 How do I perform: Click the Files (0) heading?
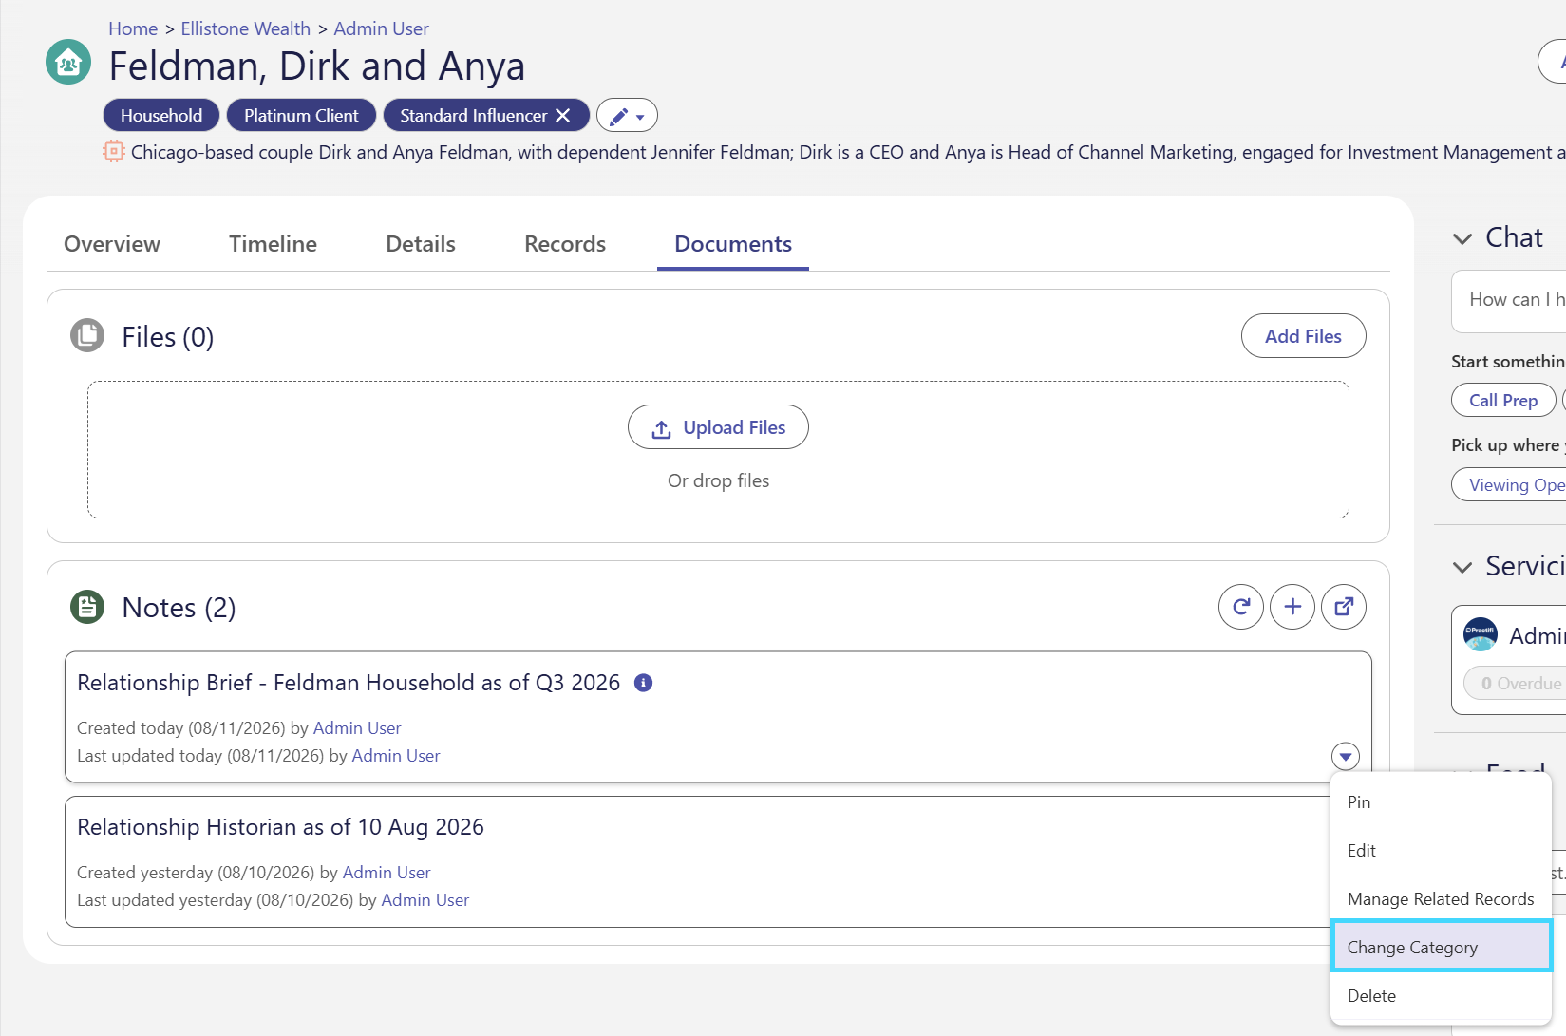click(x=168, y=337)
